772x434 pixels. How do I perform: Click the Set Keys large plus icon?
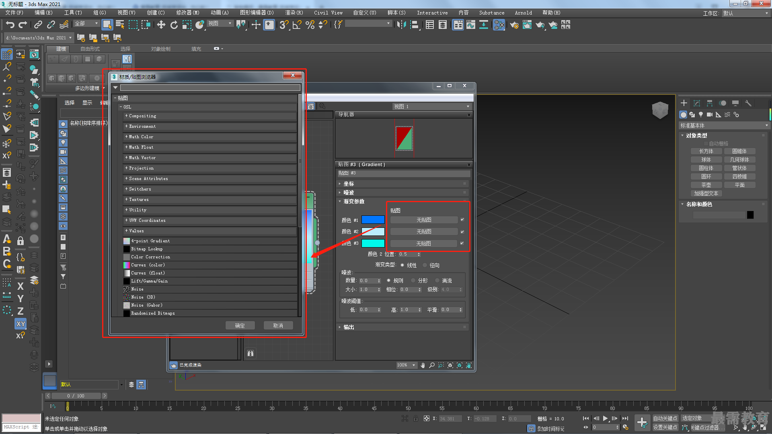[x=642, y=423]
